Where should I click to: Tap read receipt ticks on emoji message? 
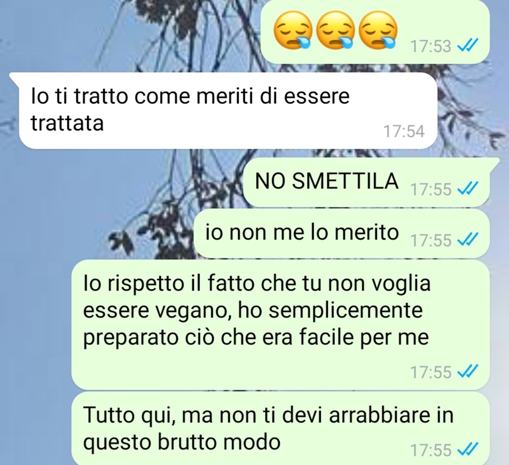[x=467, y=45]
